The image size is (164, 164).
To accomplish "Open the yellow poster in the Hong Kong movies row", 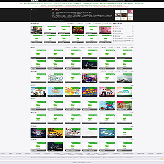I will point(55,133).
